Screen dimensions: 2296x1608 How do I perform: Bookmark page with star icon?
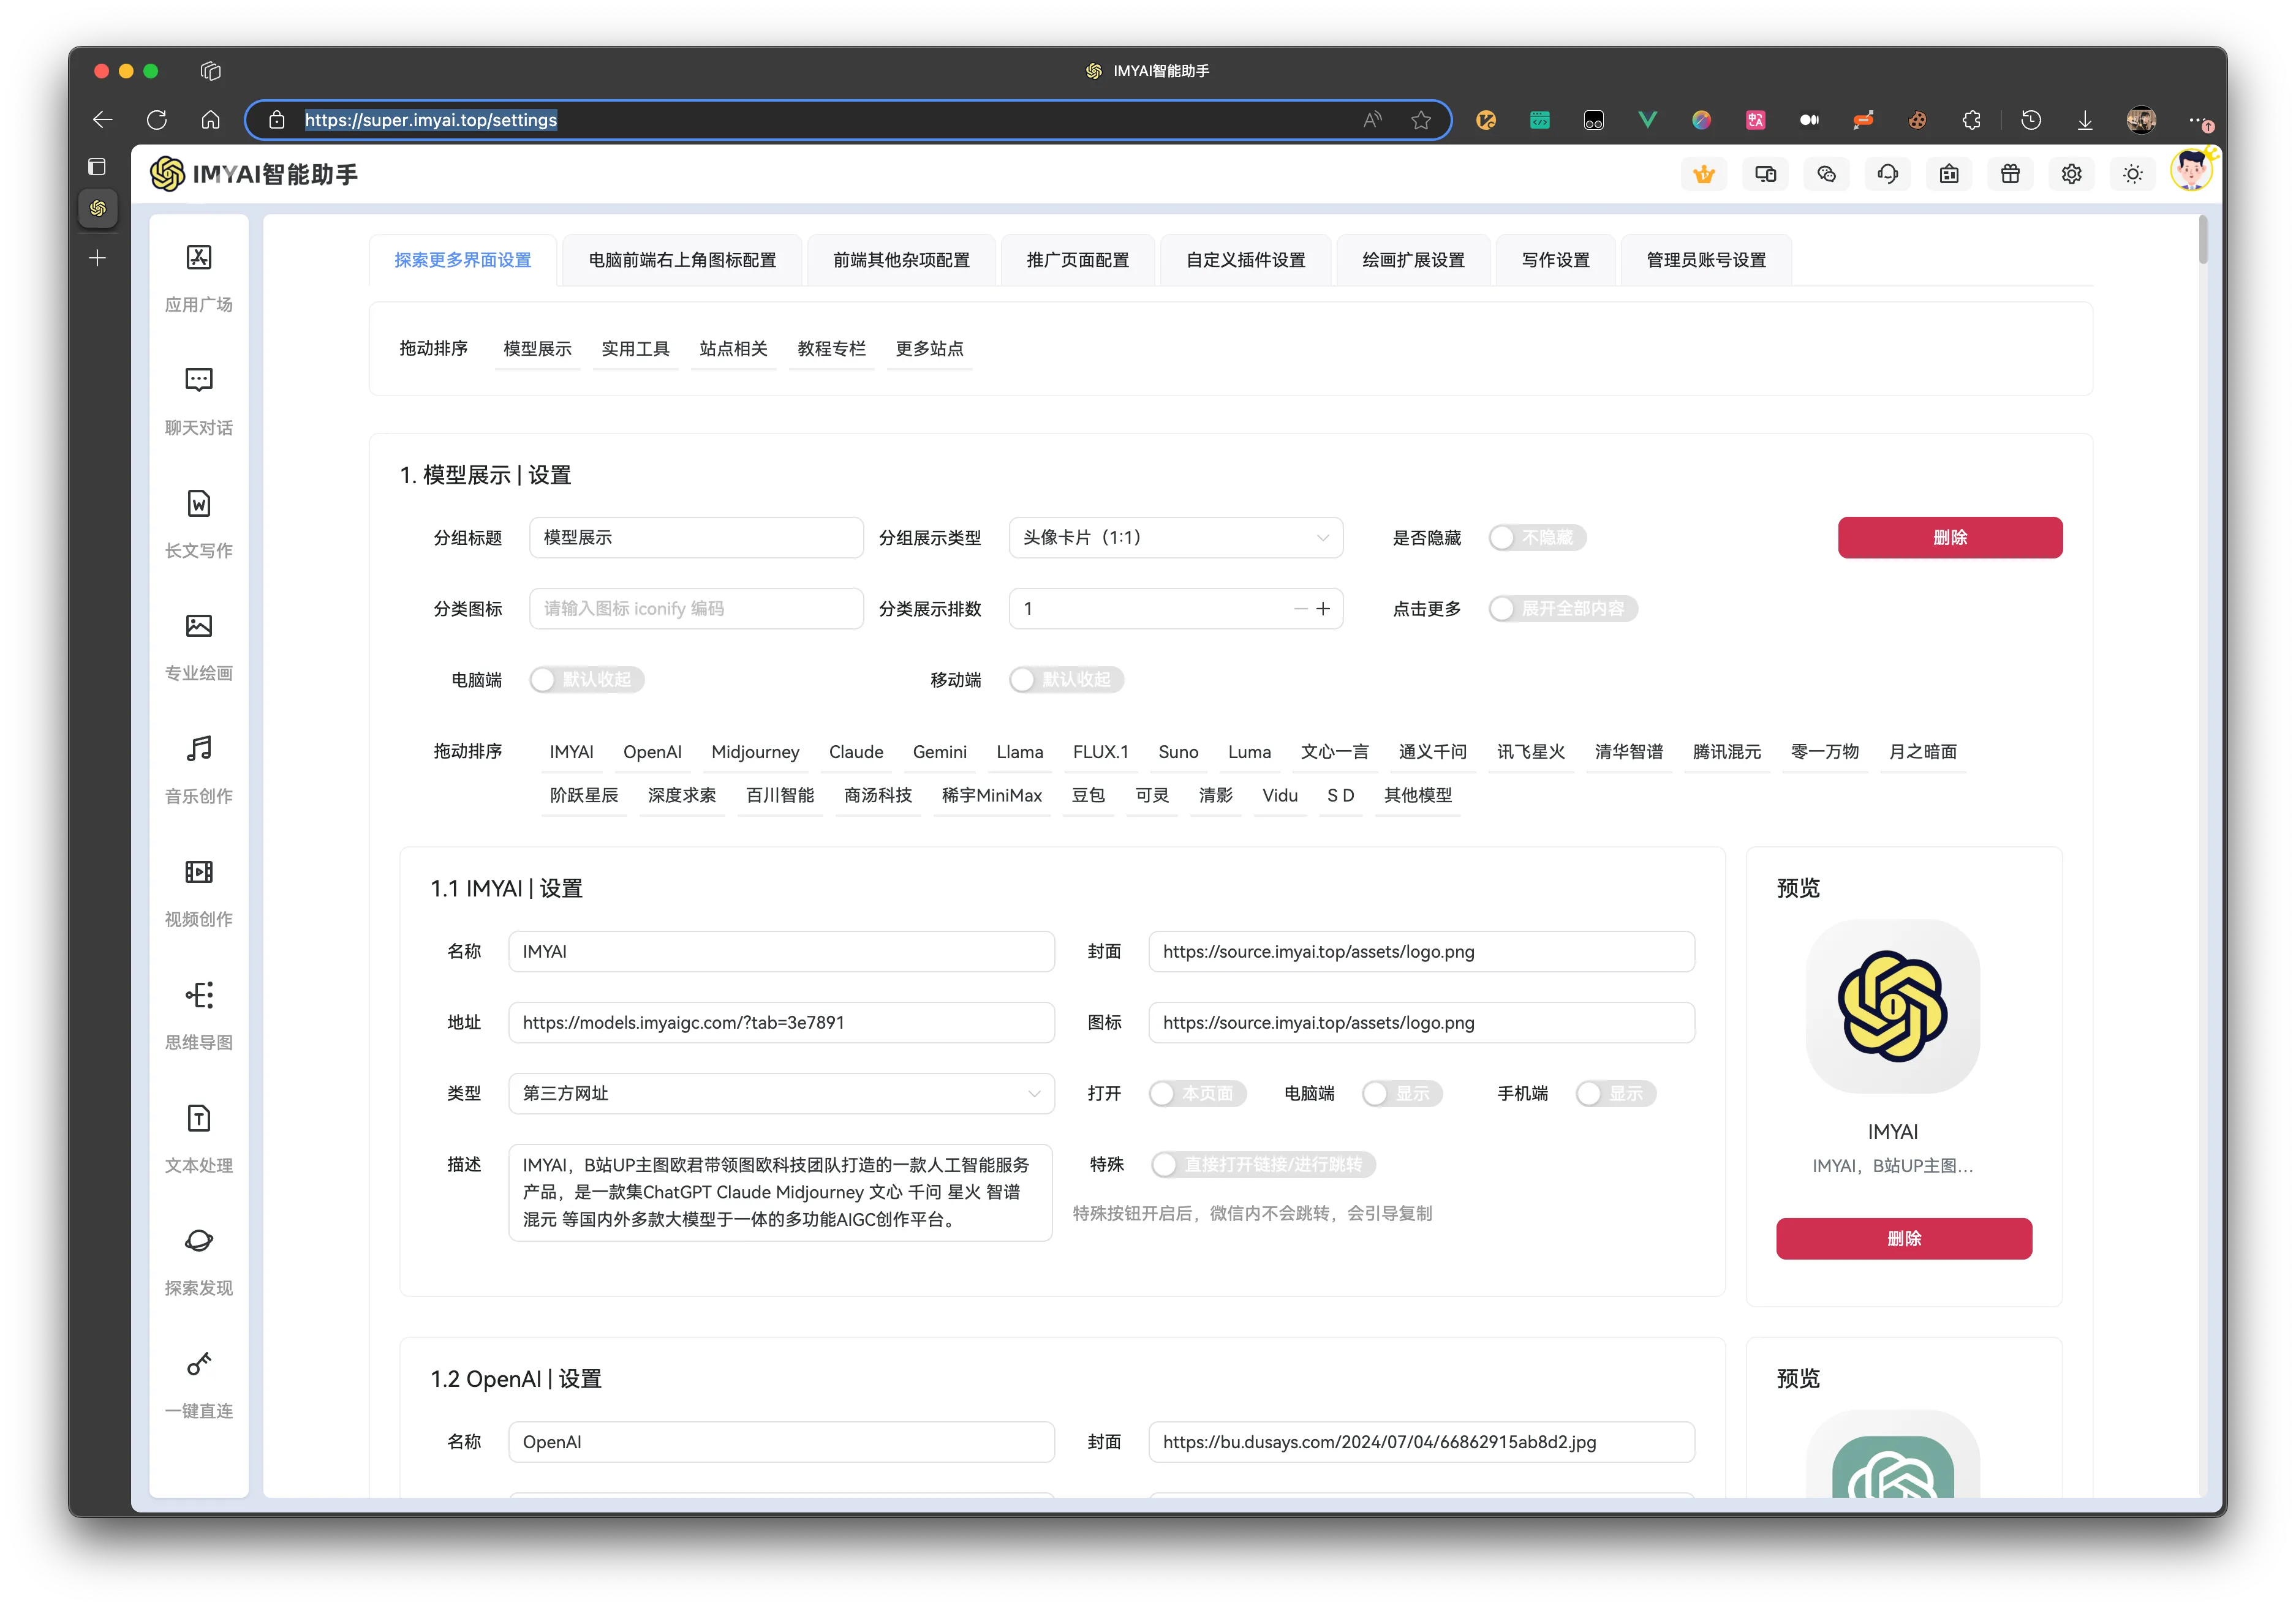[x=1420, y=120]
